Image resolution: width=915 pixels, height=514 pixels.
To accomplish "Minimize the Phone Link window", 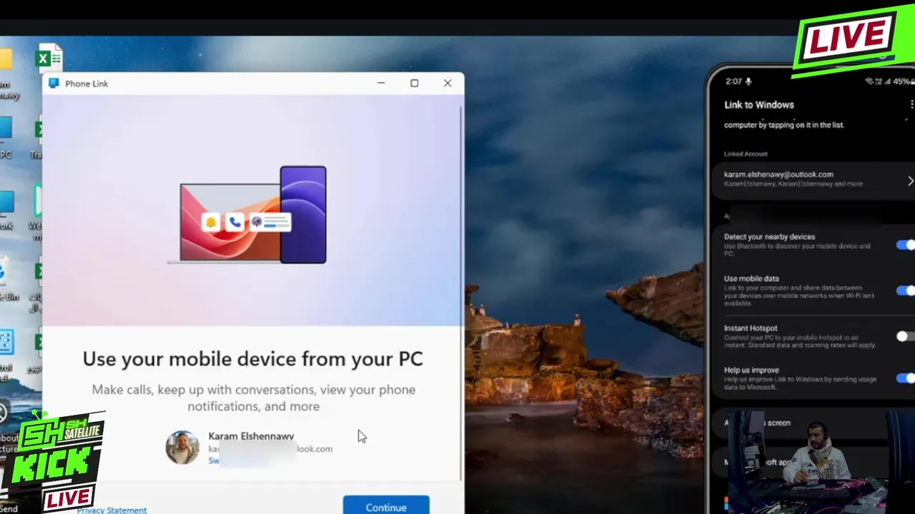I will point(381,84).
